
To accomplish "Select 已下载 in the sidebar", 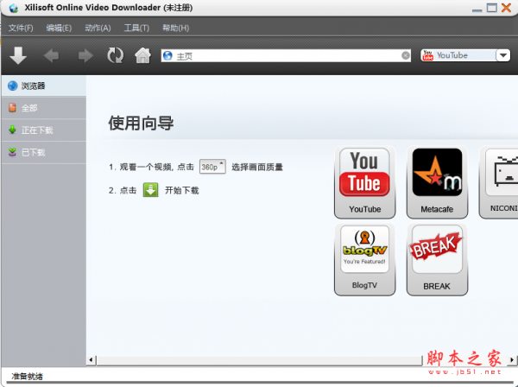I will coord(44,152).
